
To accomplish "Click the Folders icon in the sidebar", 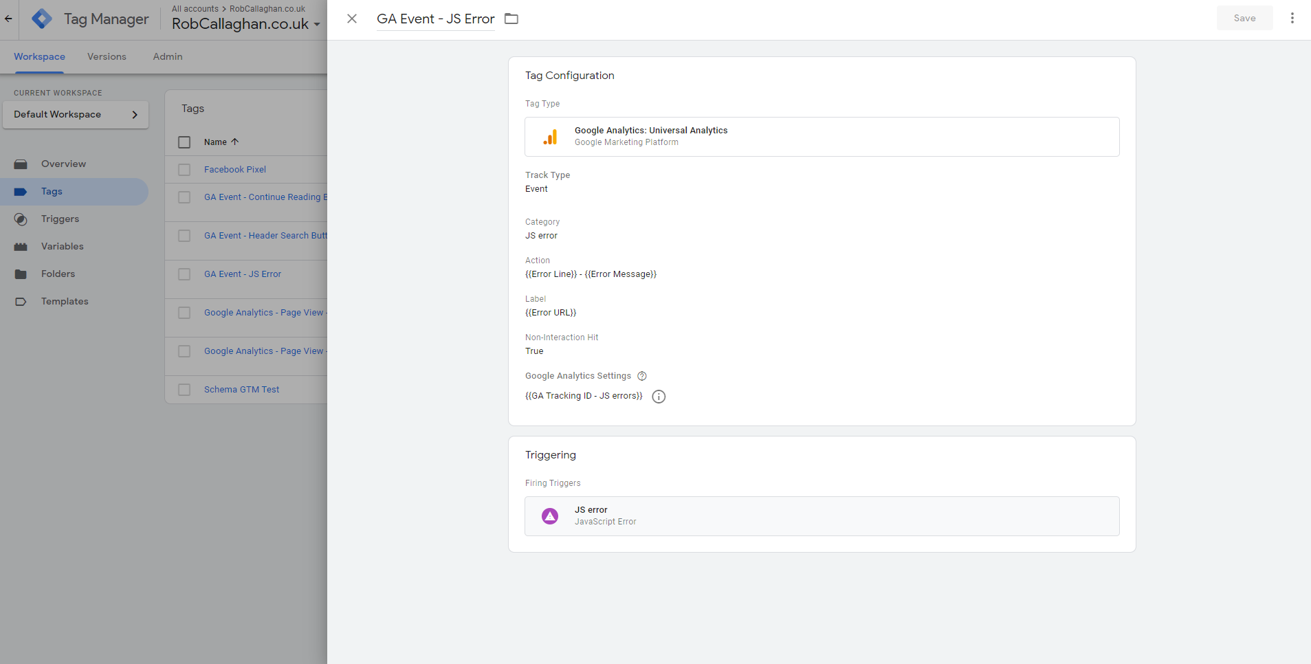I will pos(22,274).
